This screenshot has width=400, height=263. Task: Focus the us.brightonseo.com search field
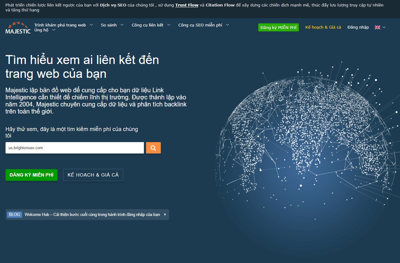pos(74,148)
